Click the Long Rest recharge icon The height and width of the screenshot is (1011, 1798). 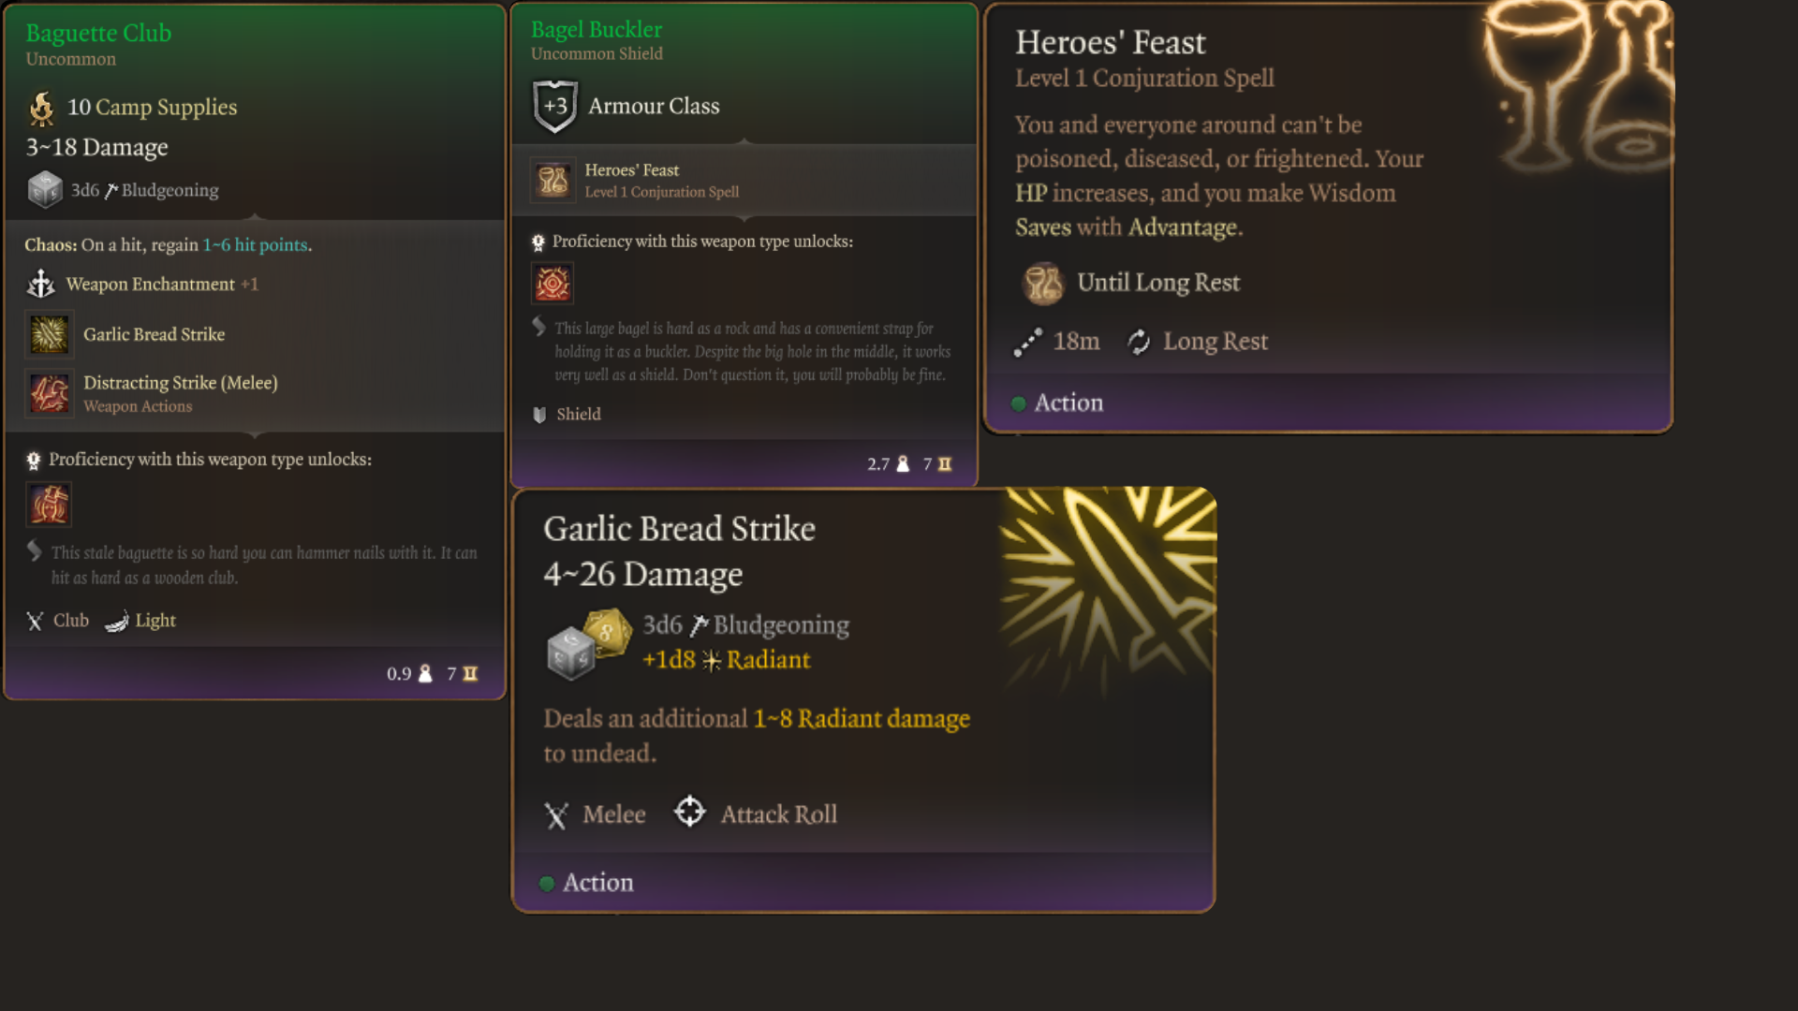point(1139,342)
